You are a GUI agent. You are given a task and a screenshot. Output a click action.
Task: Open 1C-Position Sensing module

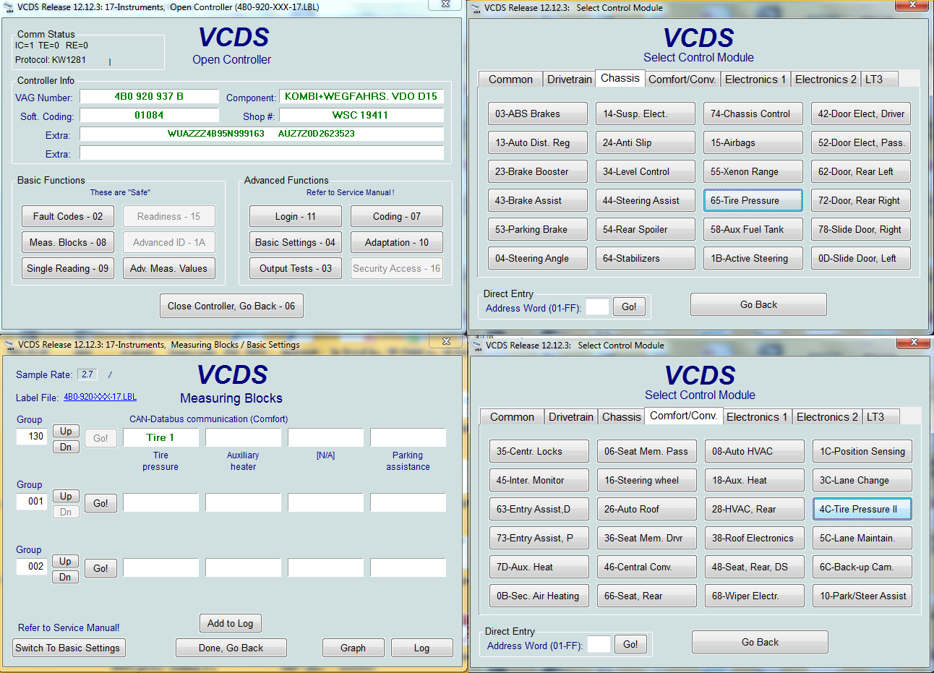[862, 451]
